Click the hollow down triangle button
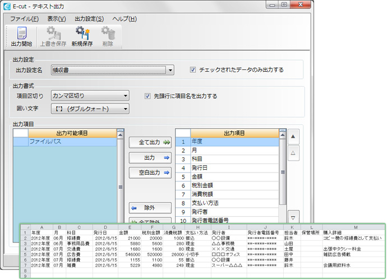The width and height of the screenshot is (387, 280). point(293,218)
